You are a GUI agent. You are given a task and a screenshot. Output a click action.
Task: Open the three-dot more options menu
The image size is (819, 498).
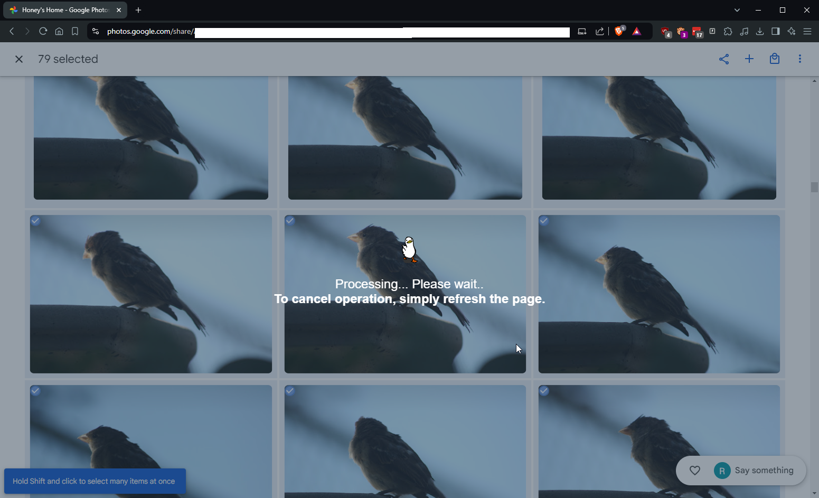point(800,59)
